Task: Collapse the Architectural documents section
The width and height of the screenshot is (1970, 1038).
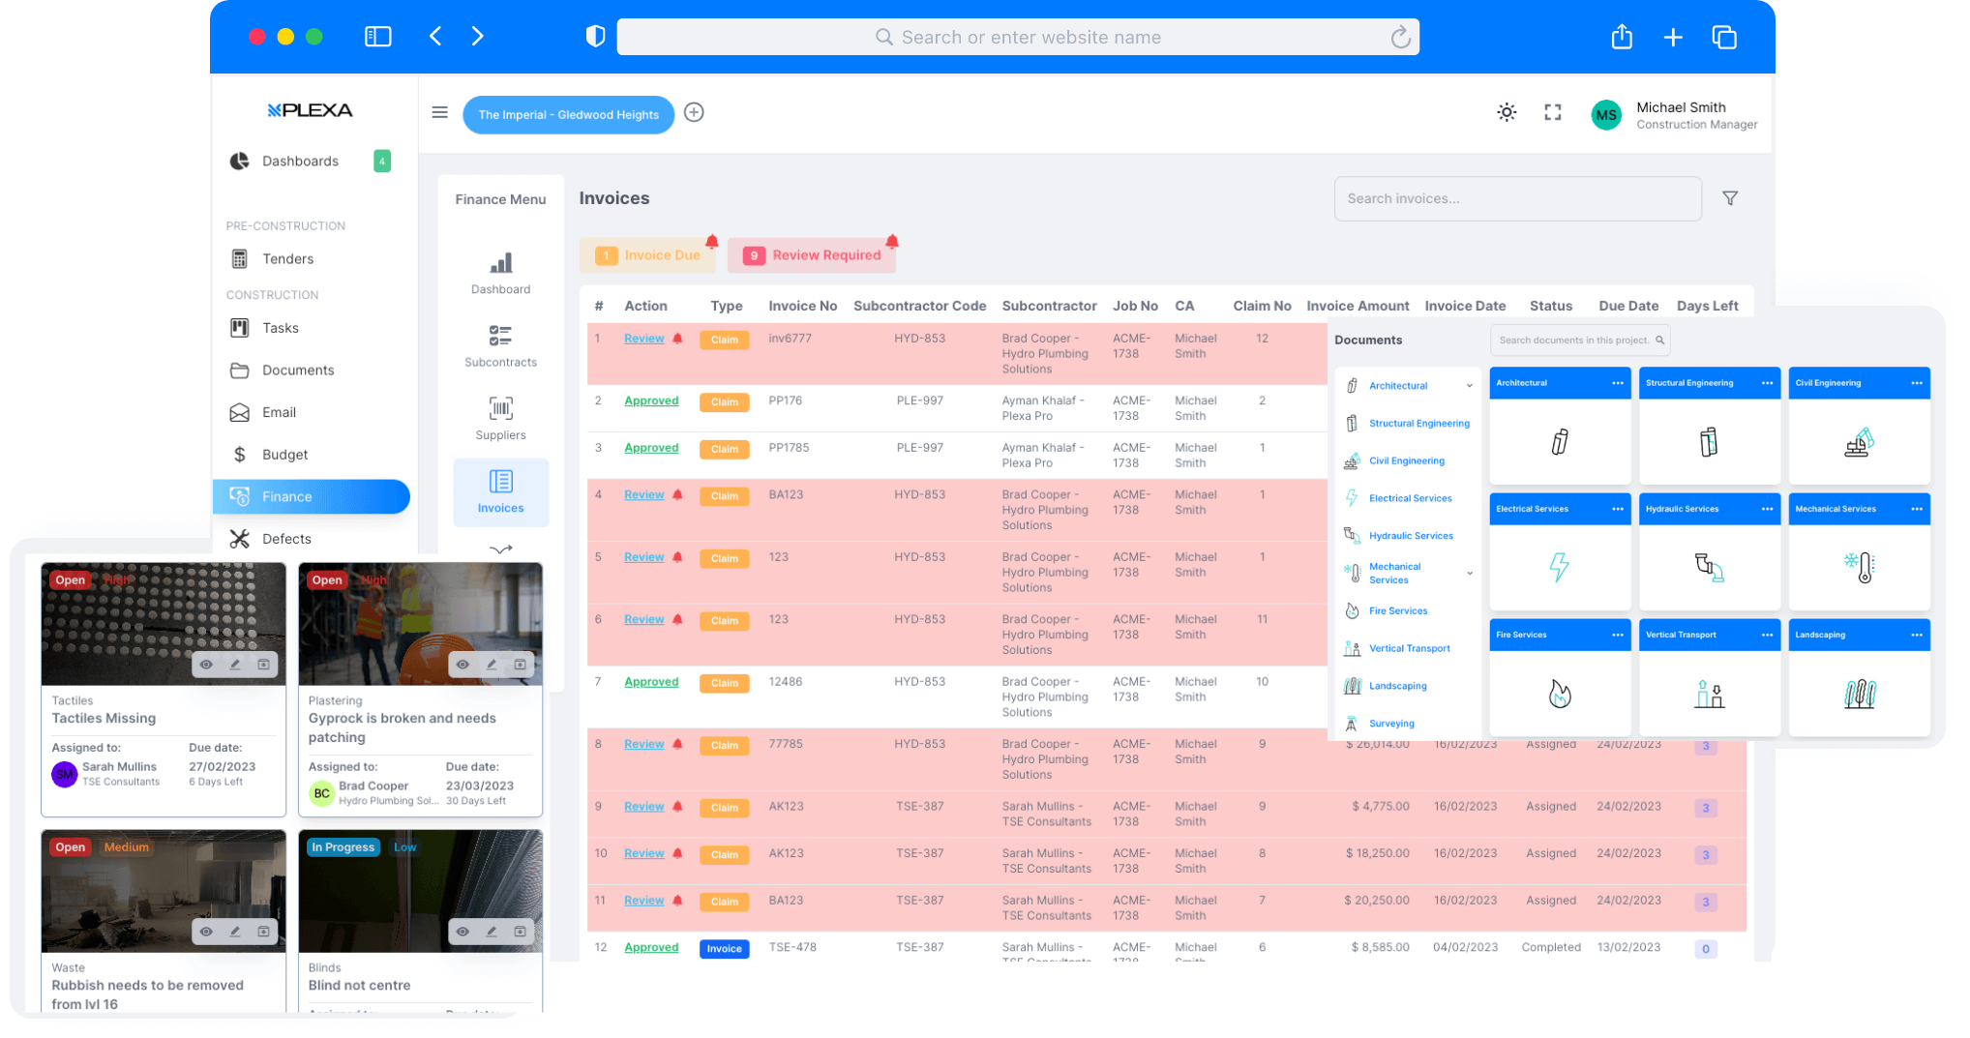Action: [1470, 385]
